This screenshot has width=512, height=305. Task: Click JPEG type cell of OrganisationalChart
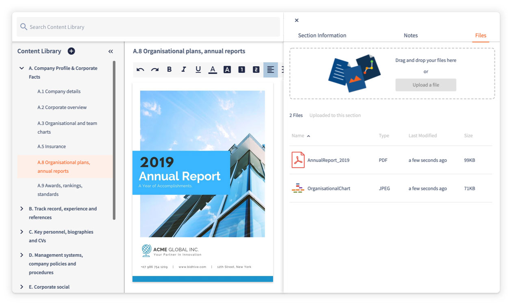[x=384, y=189]
